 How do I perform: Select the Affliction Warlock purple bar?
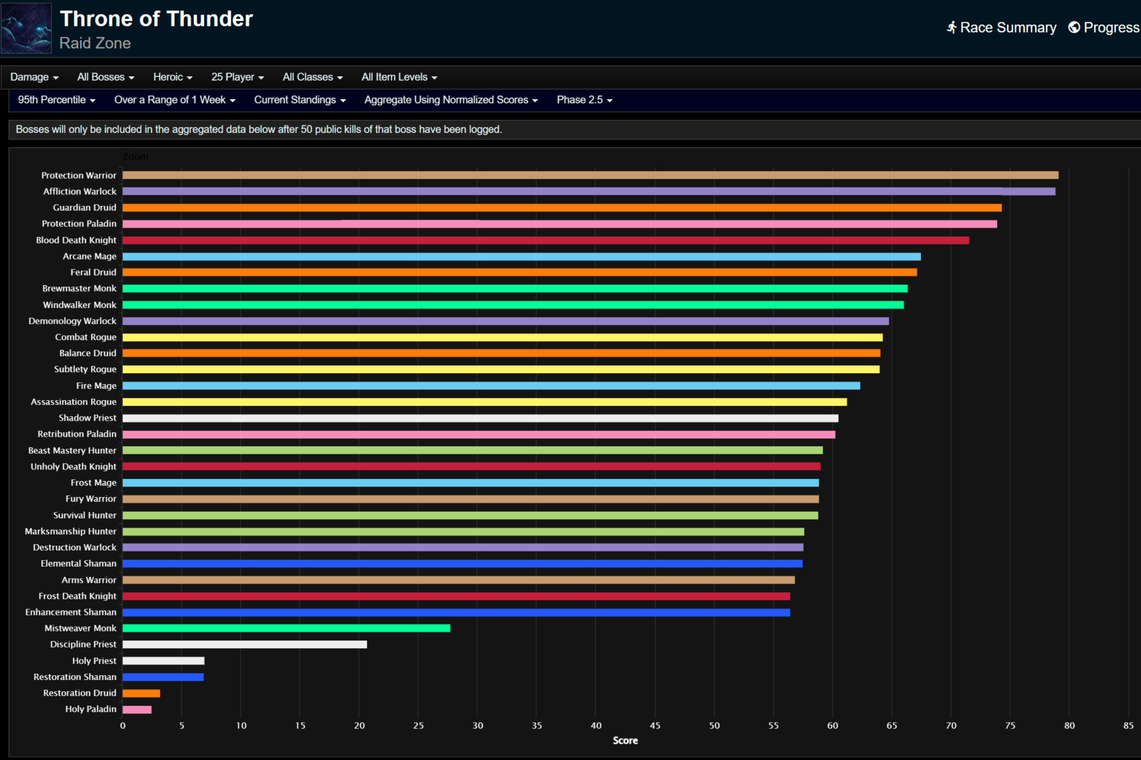[589, 191]
